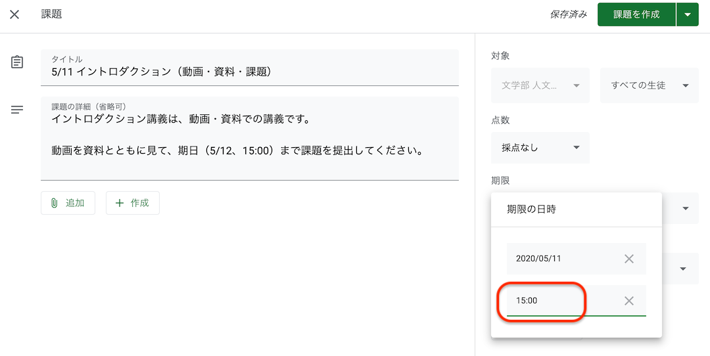Viewport: 710px width, 356px height.
Task: Open the dropdown arrow below the 期限 field
Action: click(683, 269)
